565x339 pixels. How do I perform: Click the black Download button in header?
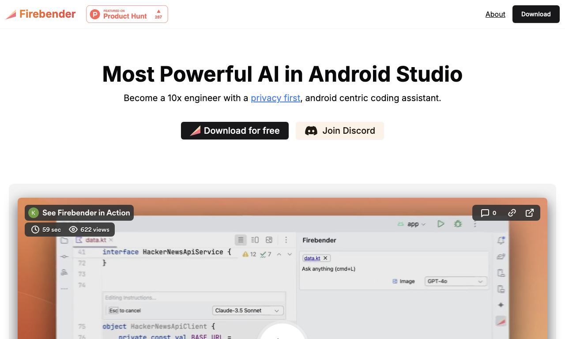point(536,14)
